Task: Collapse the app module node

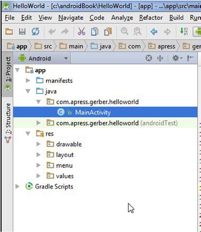Action: click(x=17, y=70)
